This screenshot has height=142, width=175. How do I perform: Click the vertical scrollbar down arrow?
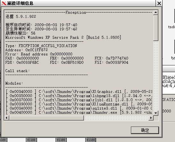(x=156, y=113)
